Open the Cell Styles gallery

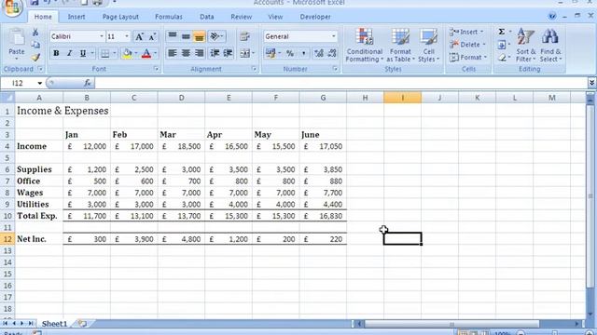click(429, 45)
